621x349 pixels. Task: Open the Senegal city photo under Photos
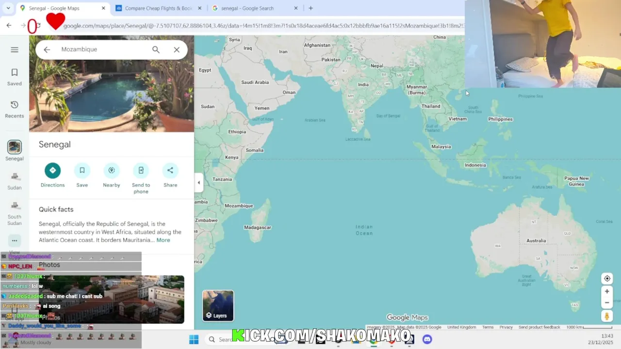(112, 299)
